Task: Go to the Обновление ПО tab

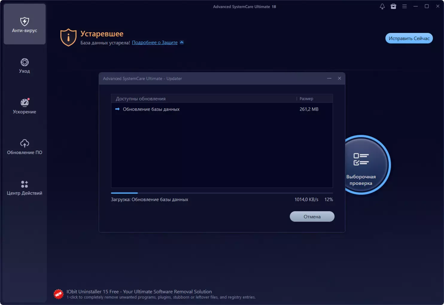Action: tap(25, 147)
